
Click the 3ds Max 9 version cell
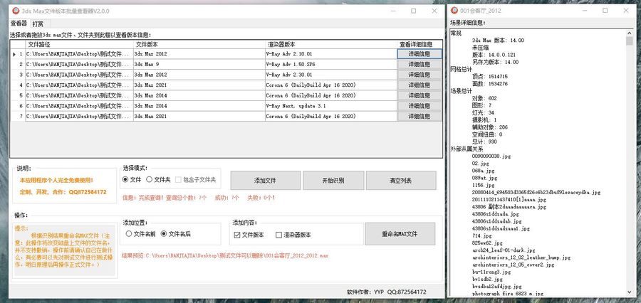tap(199, 65)
